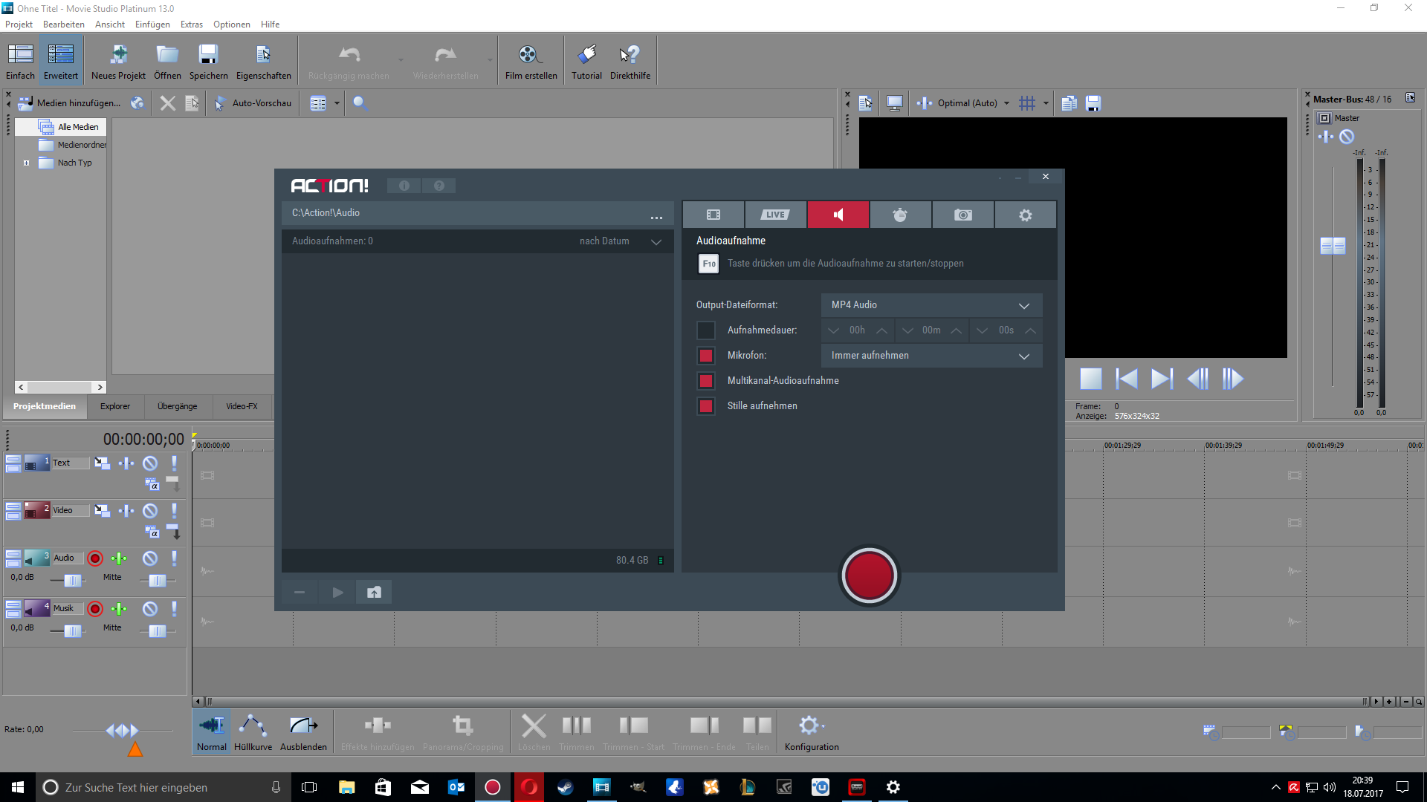The height and width of the screenshot is (802, 1427).
Task: Arm Audio track for recording
Action: (95, 558)
